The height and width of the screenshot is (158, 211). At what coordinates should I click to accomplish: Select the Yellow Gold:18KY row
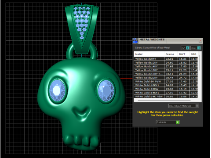(166, 70)
